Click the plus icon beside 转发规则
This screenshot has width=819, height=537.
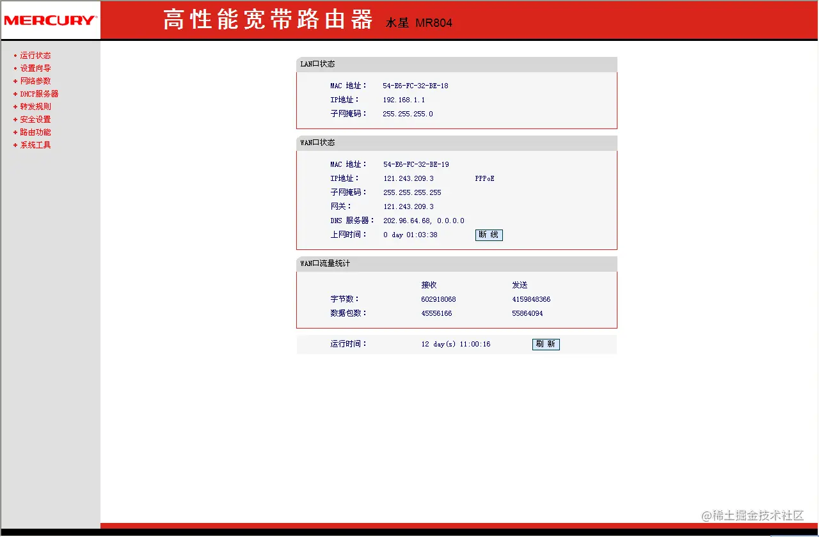(15, 106)
